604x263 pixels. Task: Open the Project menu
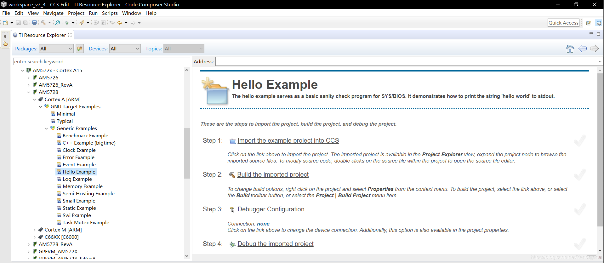pyautogui.click(x=76, y=13)
